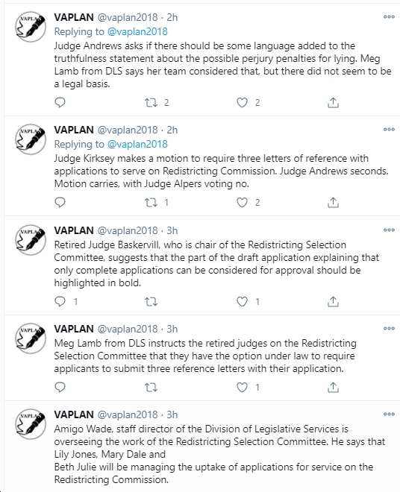Image resolution: width=400 pixels, height=492 pixels.
Task: Open more options on Judge Kirksey tweet
Action: point(389,129)
